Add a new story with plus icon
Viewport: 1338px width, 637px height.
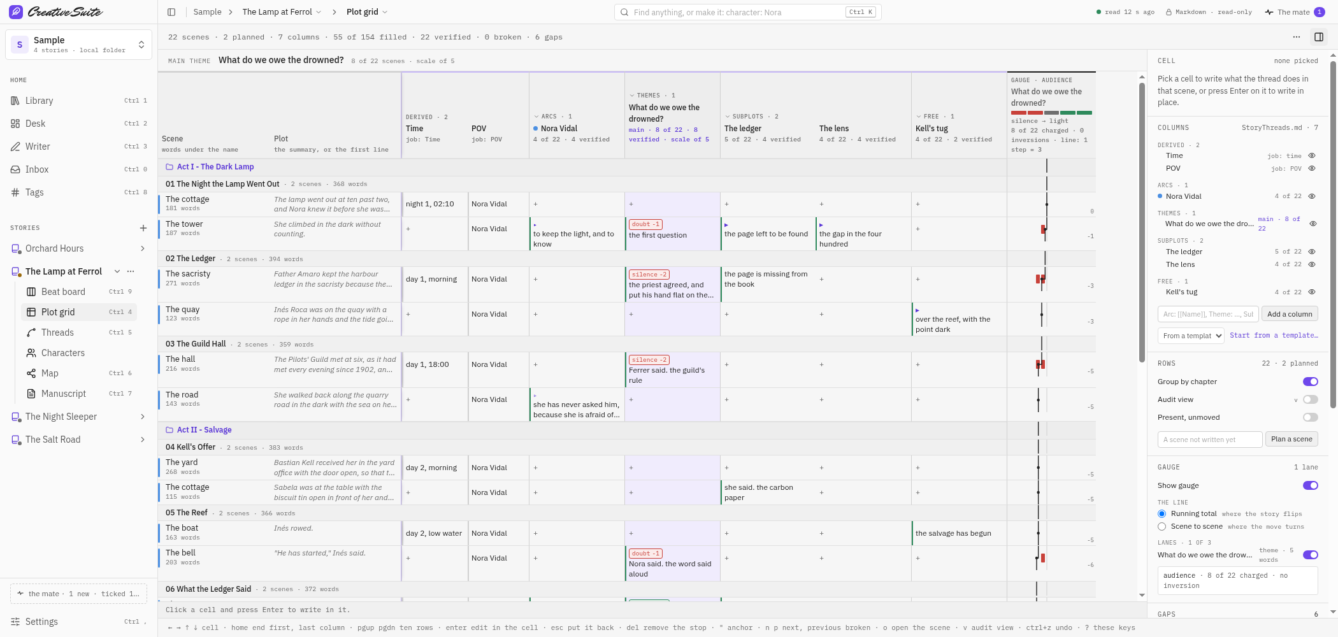click(143, 228)
